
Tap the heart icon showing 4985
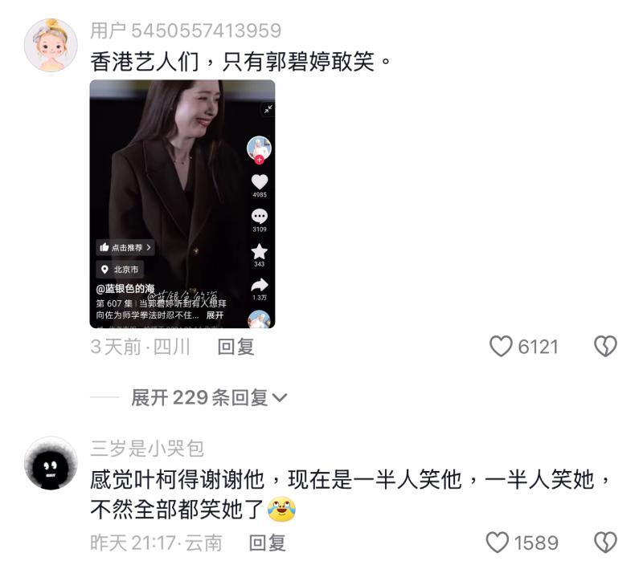click(259, 182)
